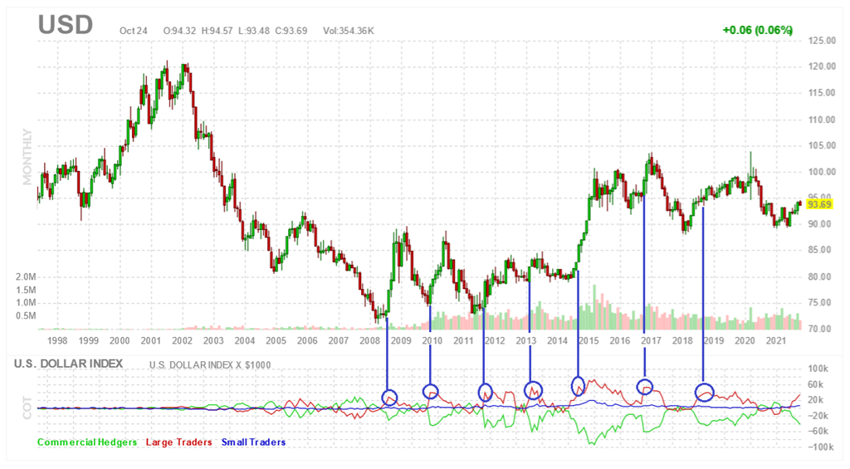The image size is (850, 469).
Task: Click the 2021 year label on time axis
Action: 776,340
